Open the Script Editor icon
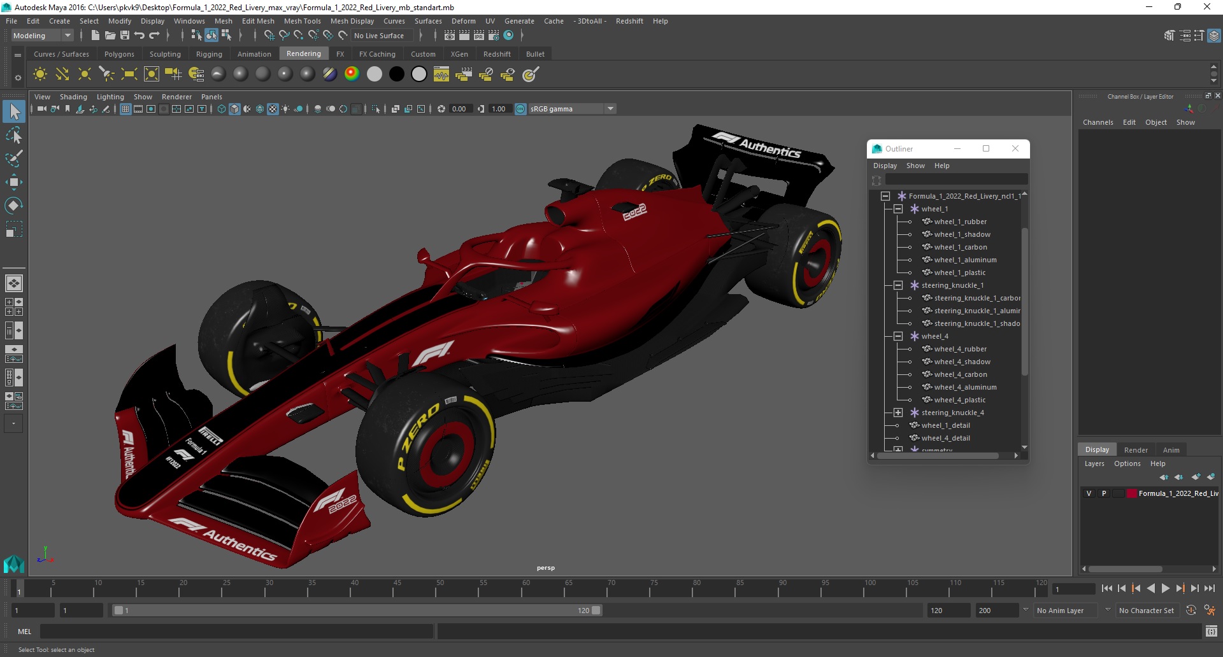 (x=1211, y=632)
